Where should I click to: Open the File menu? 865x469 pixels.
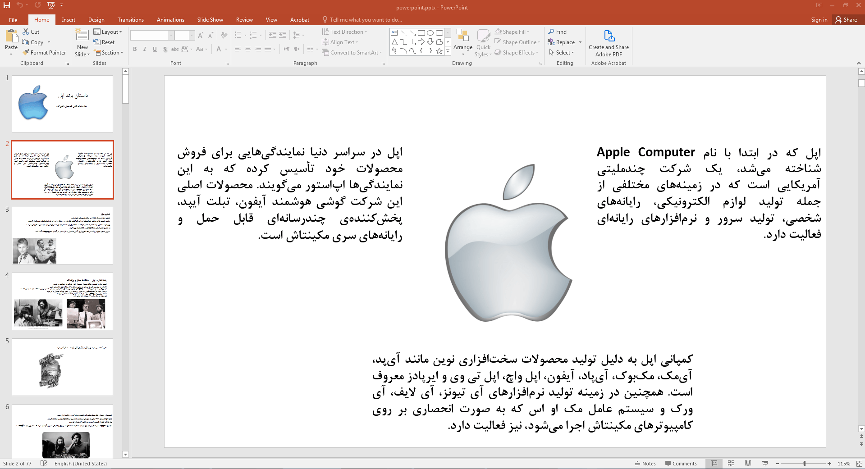(13, 20)
